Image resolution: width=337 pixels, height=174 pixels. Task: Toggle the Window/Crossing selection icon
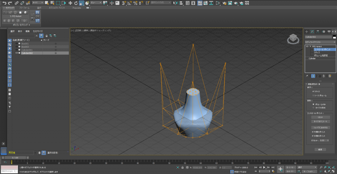coord(64,3)
